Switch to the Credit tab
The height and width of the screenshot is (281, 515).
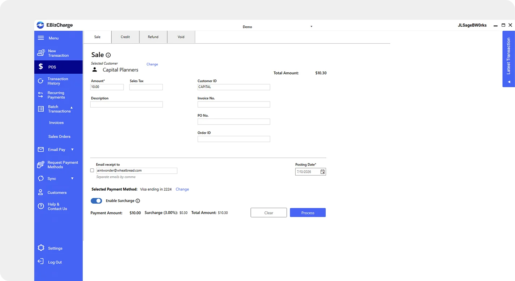[x=125, y=37]
